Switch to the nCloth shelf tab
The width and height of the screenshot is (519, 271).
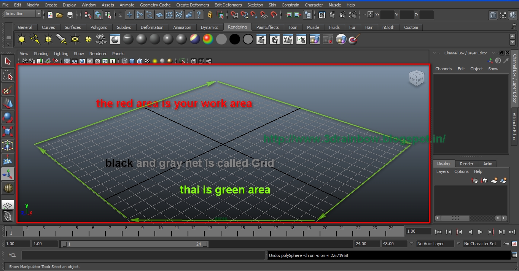[388, 27]
